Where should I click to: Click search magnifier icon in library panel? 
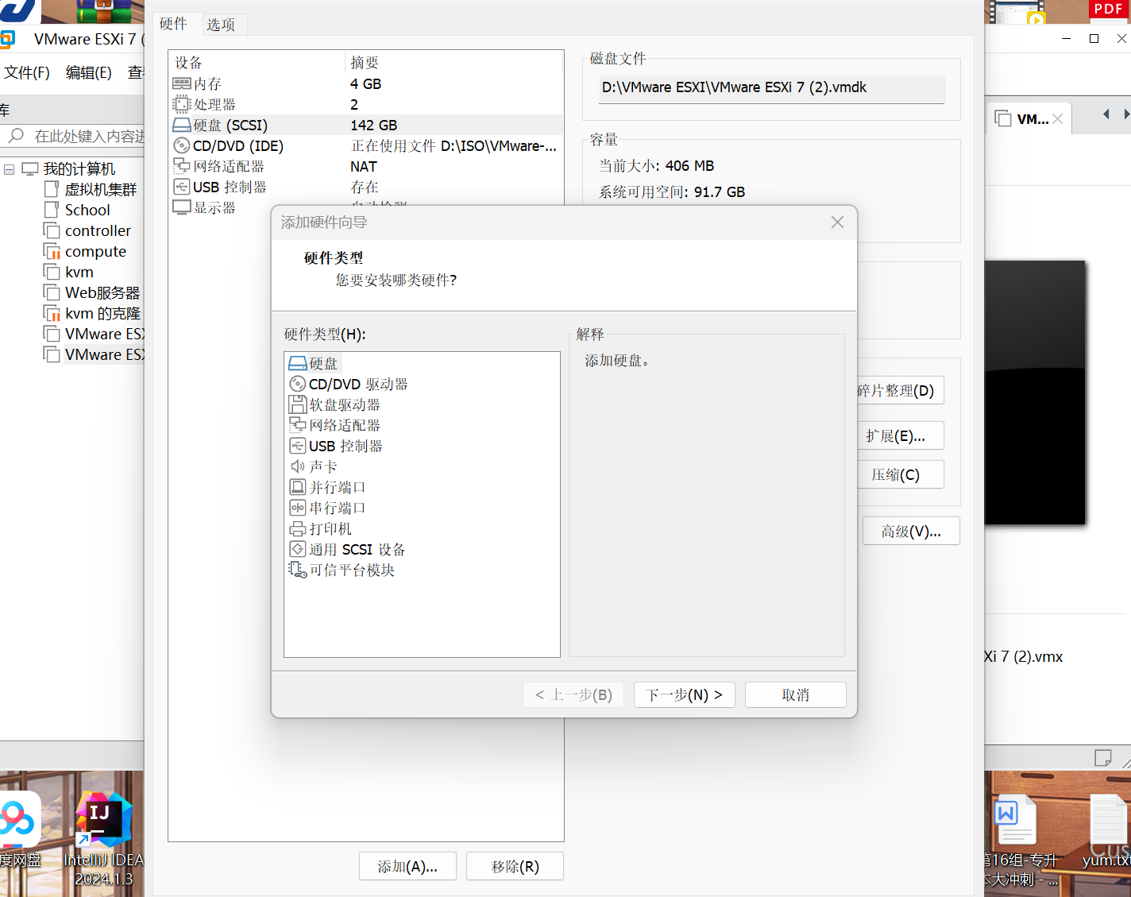[16, 136]
